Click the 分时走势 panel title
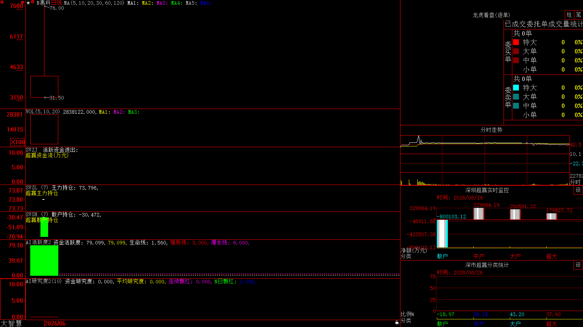583x327 pixels. (x=491, y=130)
